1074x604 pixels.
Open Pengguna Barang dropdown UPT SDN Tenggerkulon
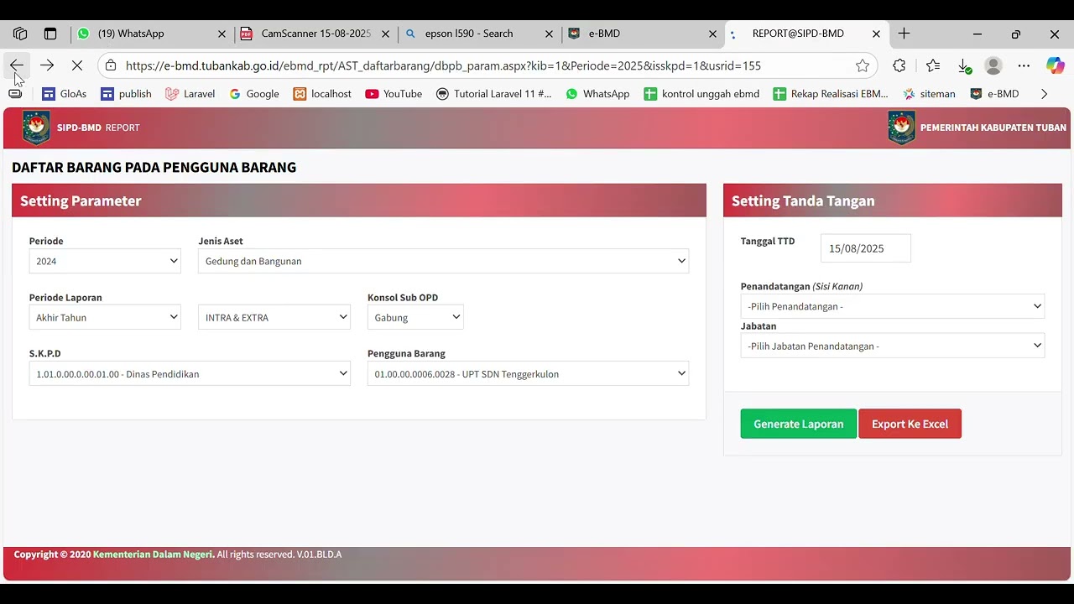pos(528,374)
